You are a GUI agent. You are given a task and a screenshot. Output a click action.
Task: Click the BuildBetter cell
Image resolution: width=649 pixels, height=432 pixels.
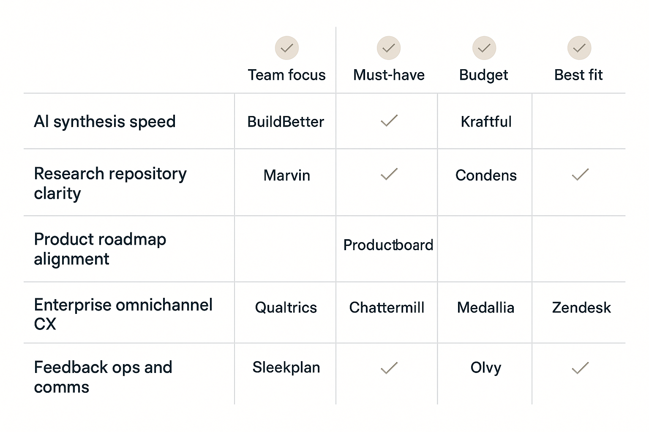286,122
